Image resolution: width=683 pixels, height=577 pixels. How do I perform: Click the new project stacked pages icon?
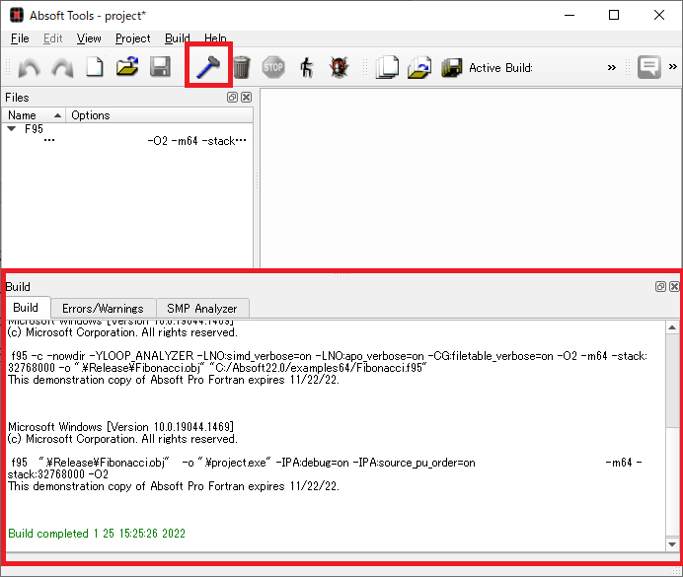tap(387, 67)
